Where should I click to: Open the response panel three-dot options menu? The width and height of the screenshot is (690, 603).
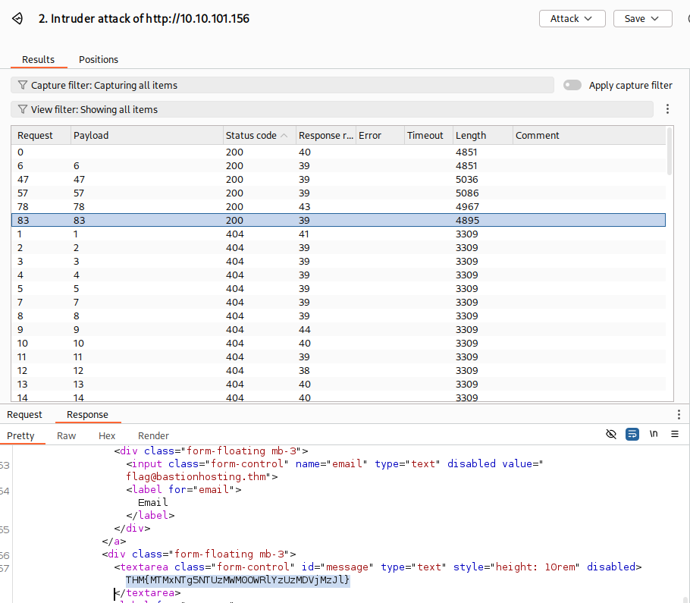pos(679,414)
